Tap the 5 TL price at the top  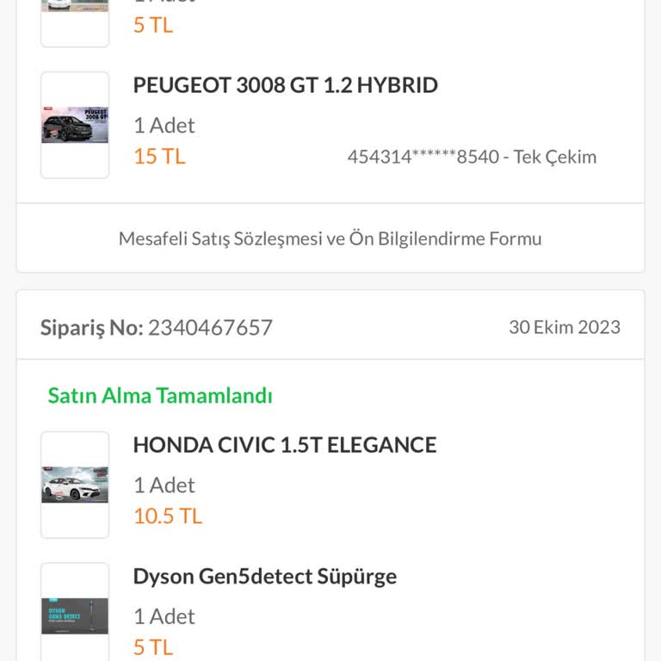tap(153, 24)
